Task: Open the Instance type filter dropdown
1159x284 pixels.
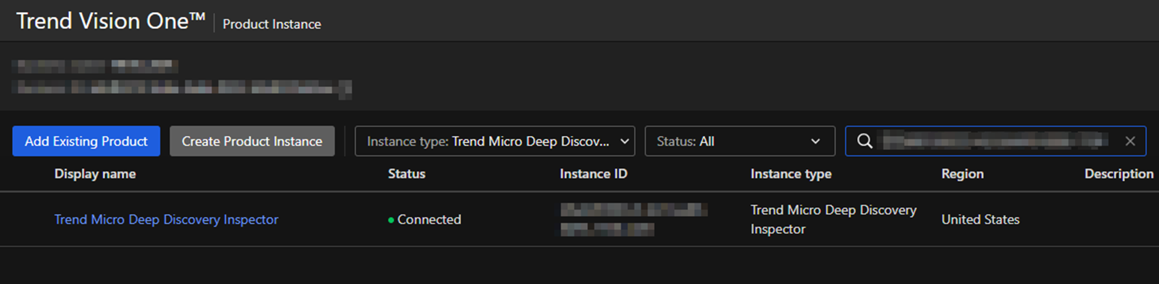Action: click(x=494, y=141)
